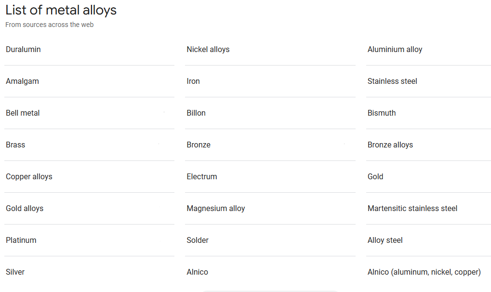Viewport: 491px width, 292px height.
Task: Click the Magnesium alloy link
Action: click(x=216, y=208)
